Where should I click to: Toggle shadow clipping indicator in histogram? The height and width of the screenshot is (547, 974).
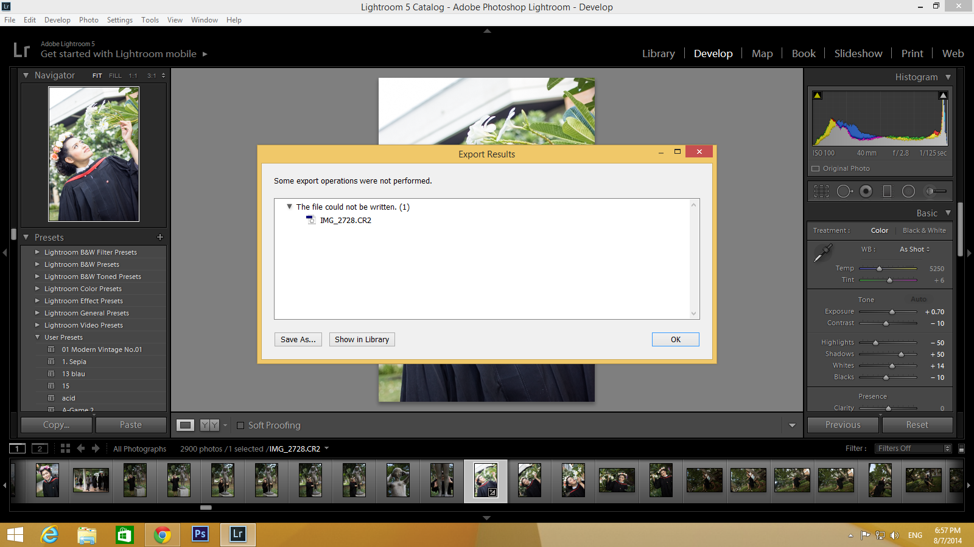[x=817, y=95]
